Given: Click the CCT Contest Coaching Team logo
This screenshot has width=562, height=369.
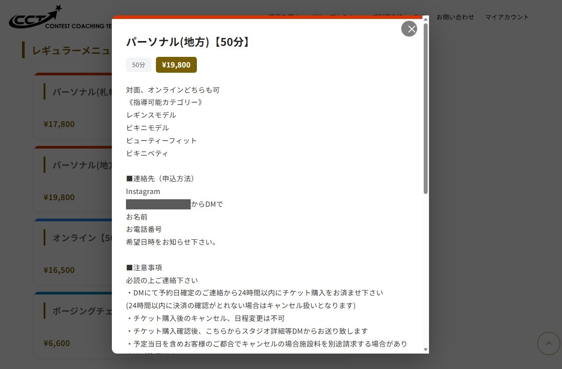Looking at the screenshot, I should click(60, 18).
